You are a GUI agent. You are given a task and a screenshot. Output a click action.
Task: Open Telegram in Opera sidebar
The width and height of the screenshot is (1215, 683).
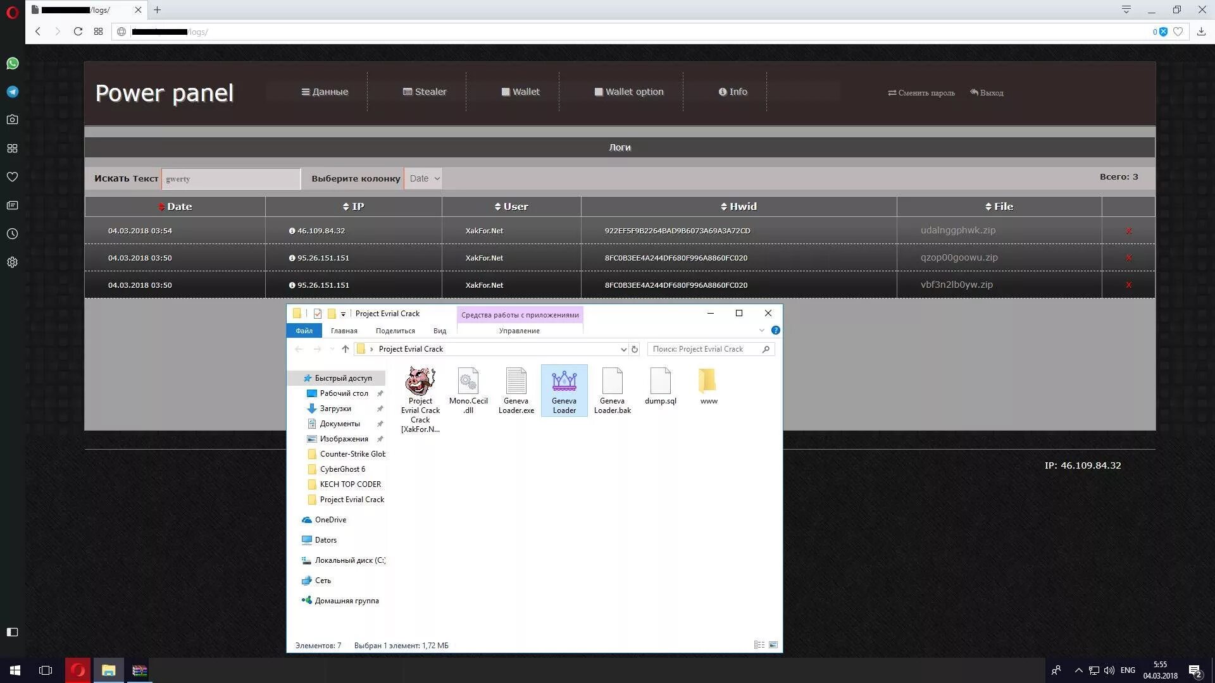12,92
